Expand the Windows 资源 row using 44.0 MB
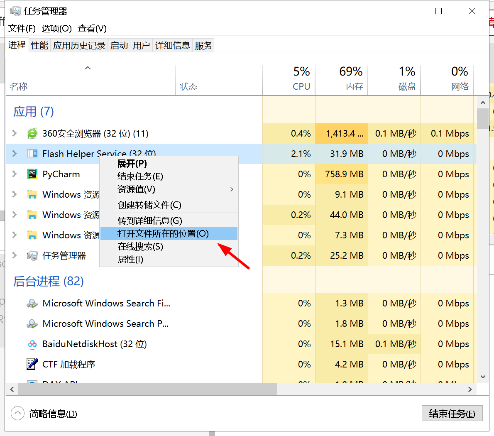 tap(14, 215)
